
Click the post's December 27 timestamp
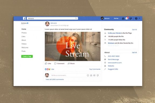pyautogui.click(x=59, y=25)
